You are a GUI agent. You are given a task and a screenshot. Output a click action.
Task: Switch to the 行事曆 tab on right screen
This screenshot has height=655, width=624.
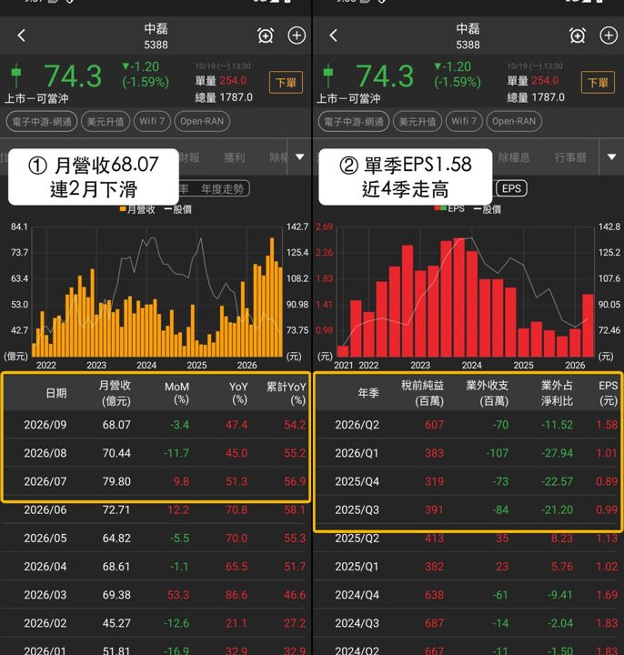pos(570,157)
